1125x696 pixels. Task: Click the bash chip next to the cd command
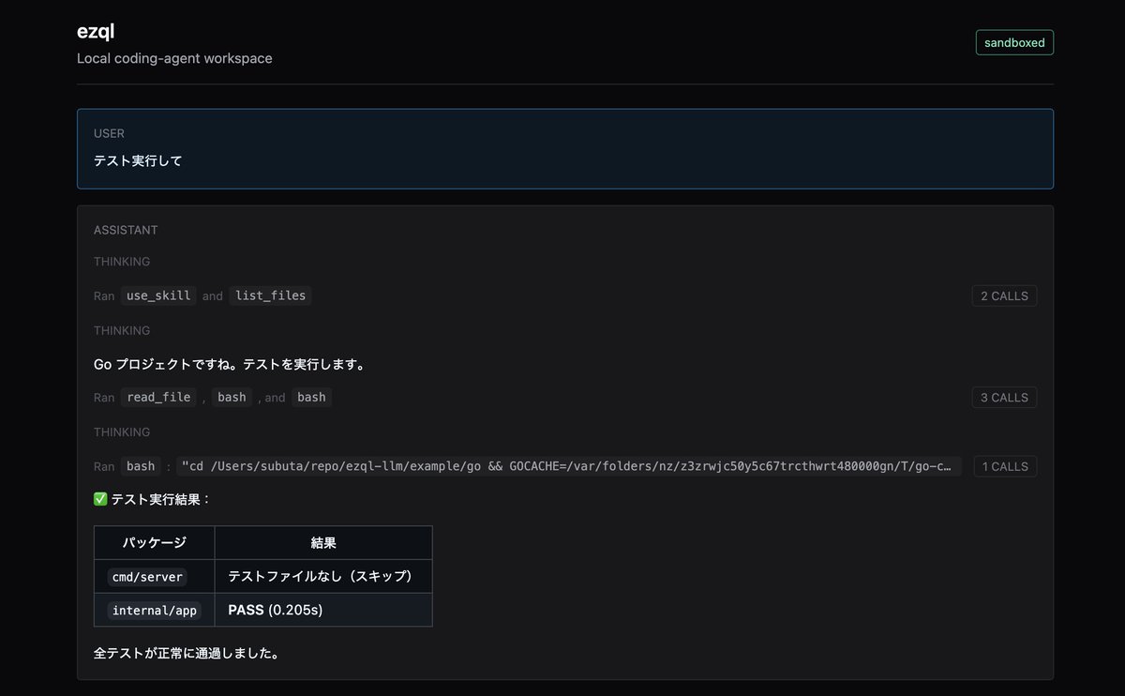point(141,466)
